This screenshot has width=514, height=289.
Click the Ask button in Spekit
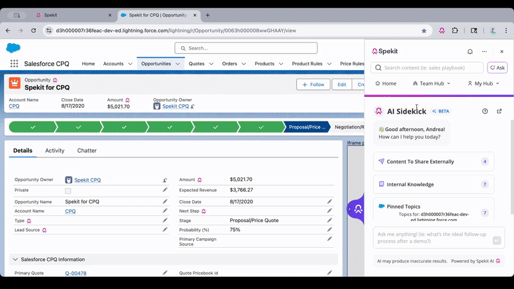497,68
